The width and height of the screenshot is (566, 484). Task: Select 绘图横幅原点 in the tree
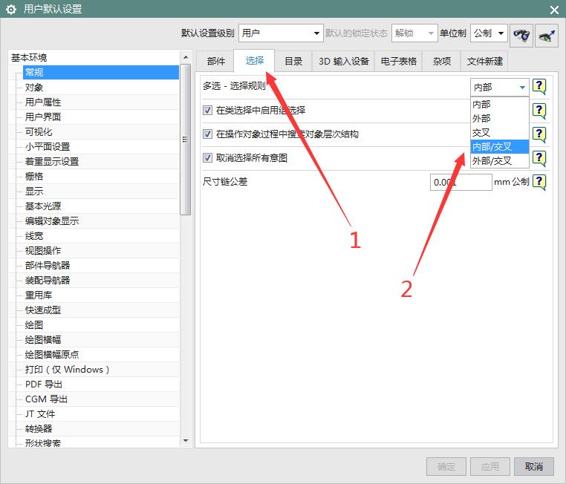point(51,354)
